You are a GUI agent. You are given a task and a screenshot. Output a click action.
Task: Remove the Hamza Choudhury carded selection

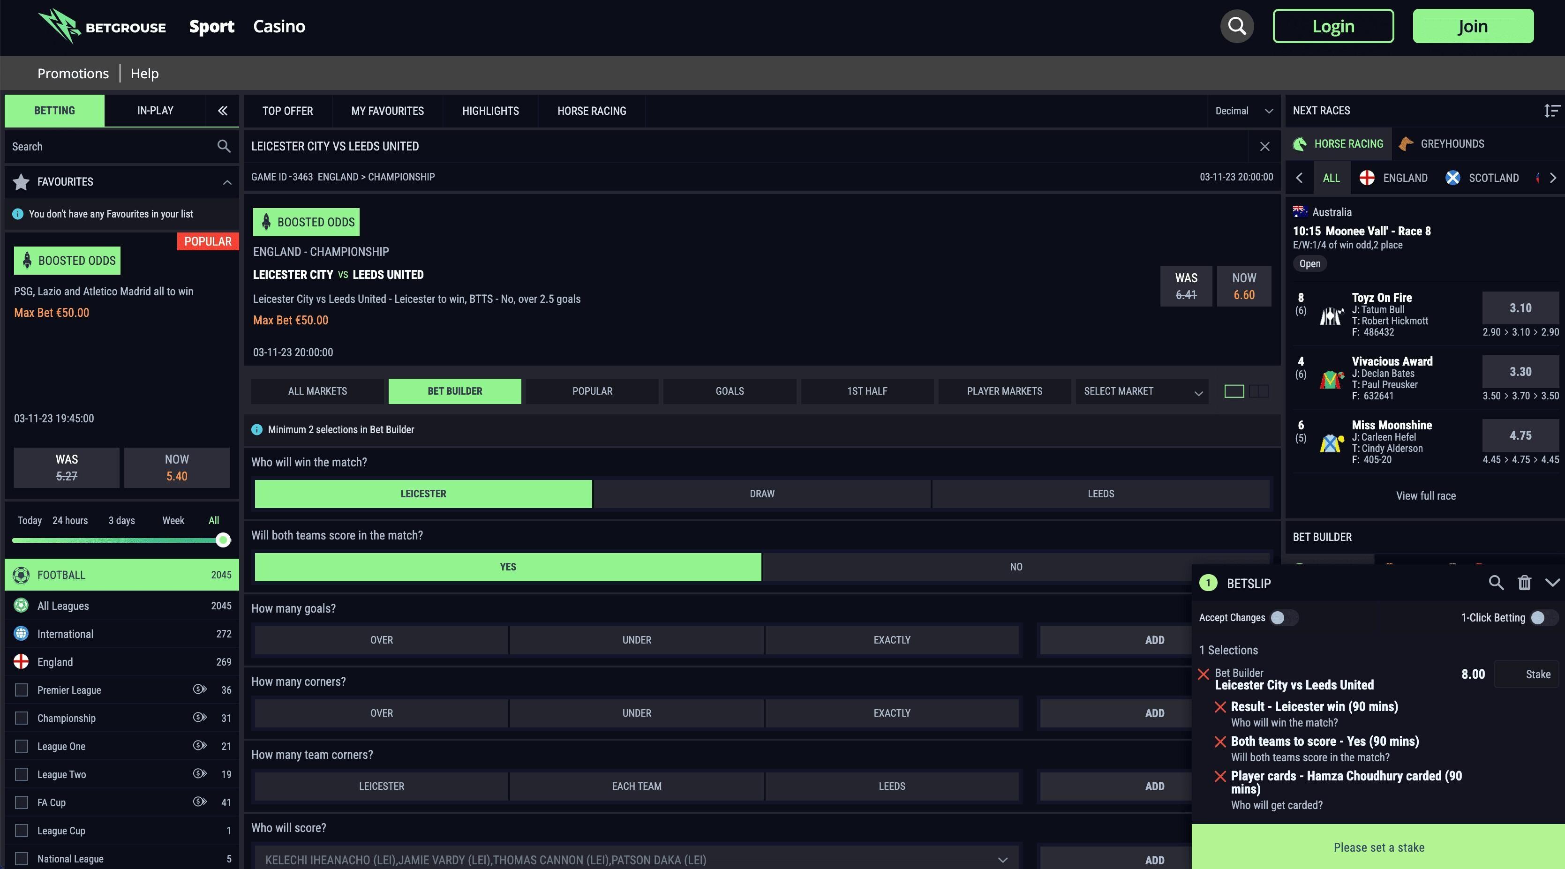click(x=1219, y=776)
